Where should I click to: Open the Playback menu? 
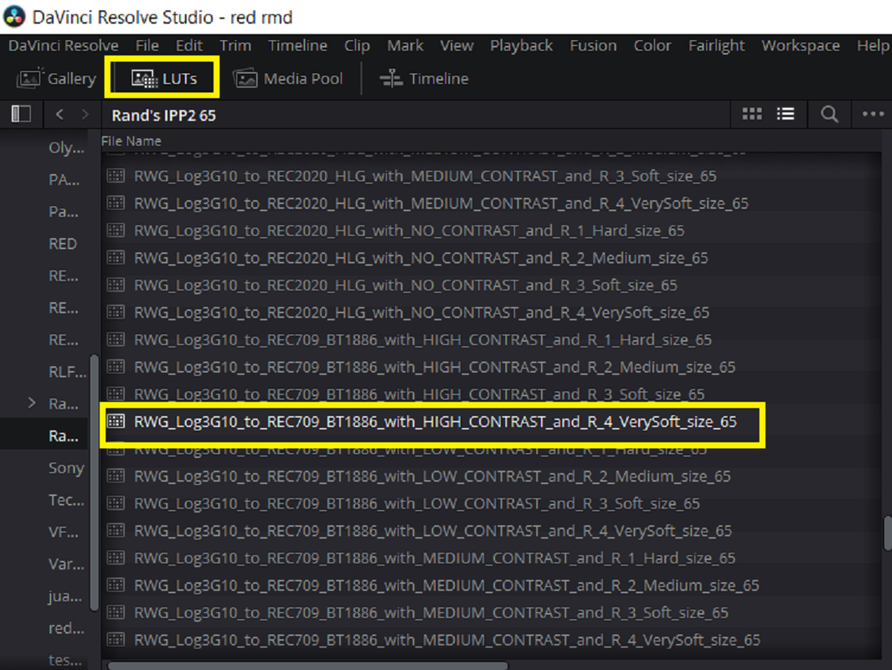(x=522, y=45)
